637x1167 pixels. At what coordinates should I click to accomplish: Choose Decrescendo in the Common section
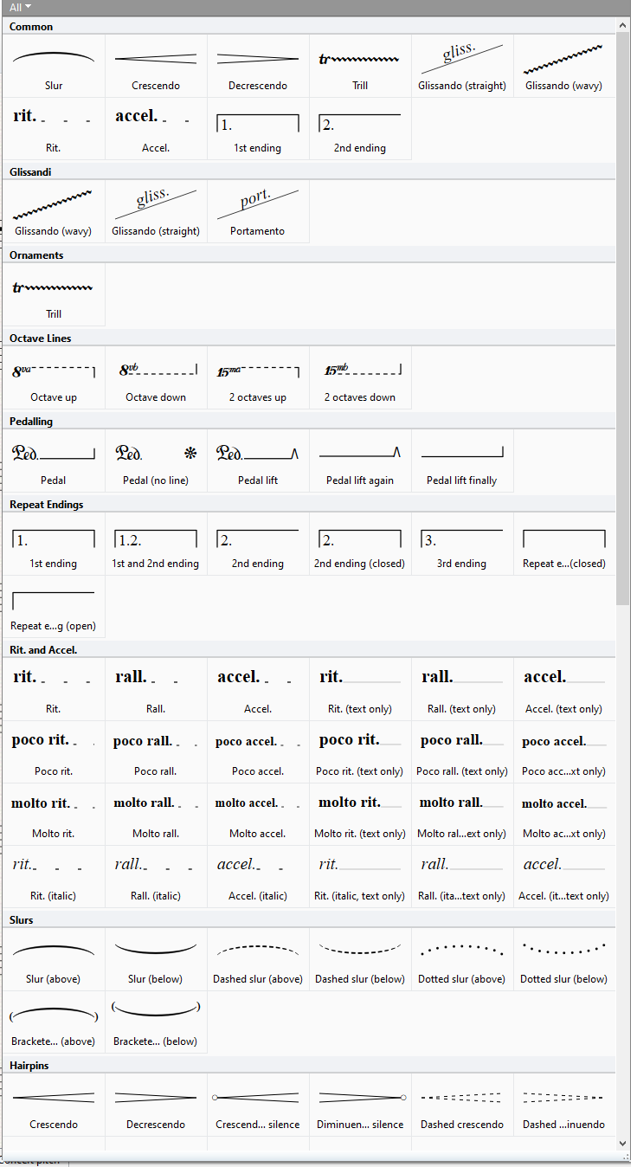[258, 66]
